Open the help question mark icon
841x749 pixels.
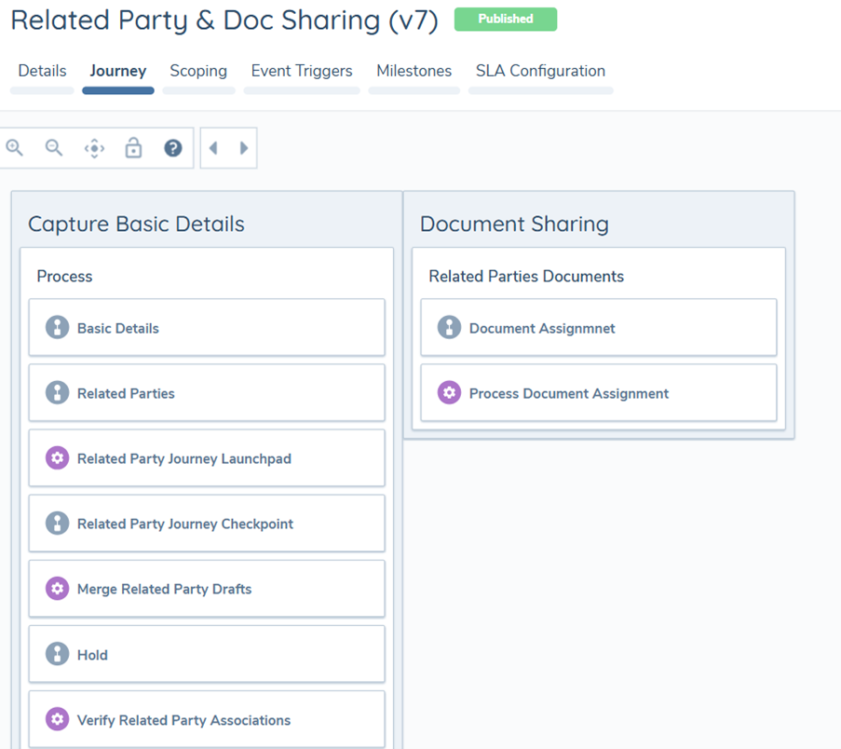point(173,148)
